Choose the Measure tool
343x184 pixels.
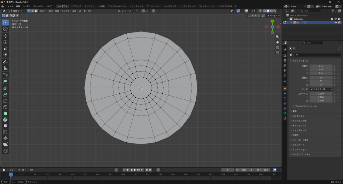coord(5,68)
